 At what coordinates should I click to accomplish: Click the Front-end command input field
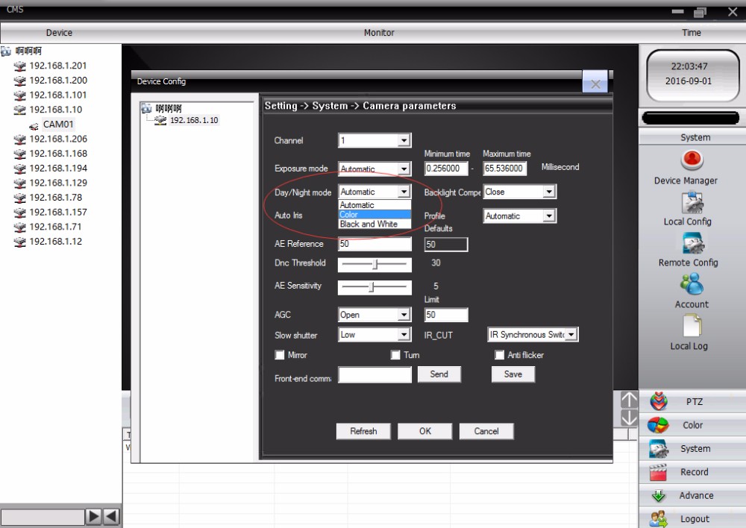click(x=374, y=375)
